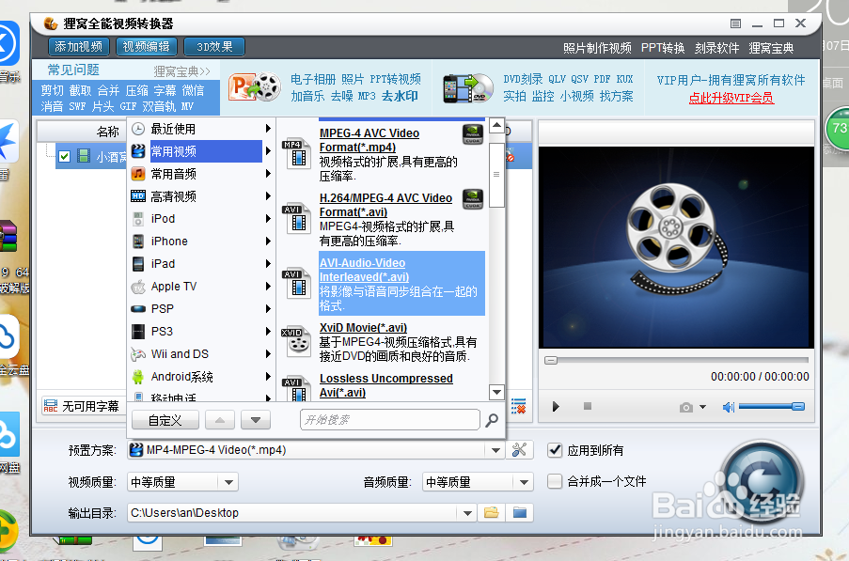
Task: Select Android系统 category
Action: [201, 377]
